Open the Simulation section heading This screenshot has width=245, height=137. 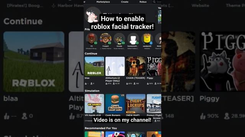tap(92, 91)
